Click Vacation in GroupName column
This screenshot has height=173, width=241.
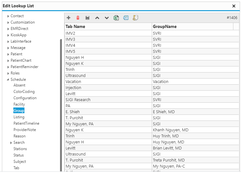196,82
